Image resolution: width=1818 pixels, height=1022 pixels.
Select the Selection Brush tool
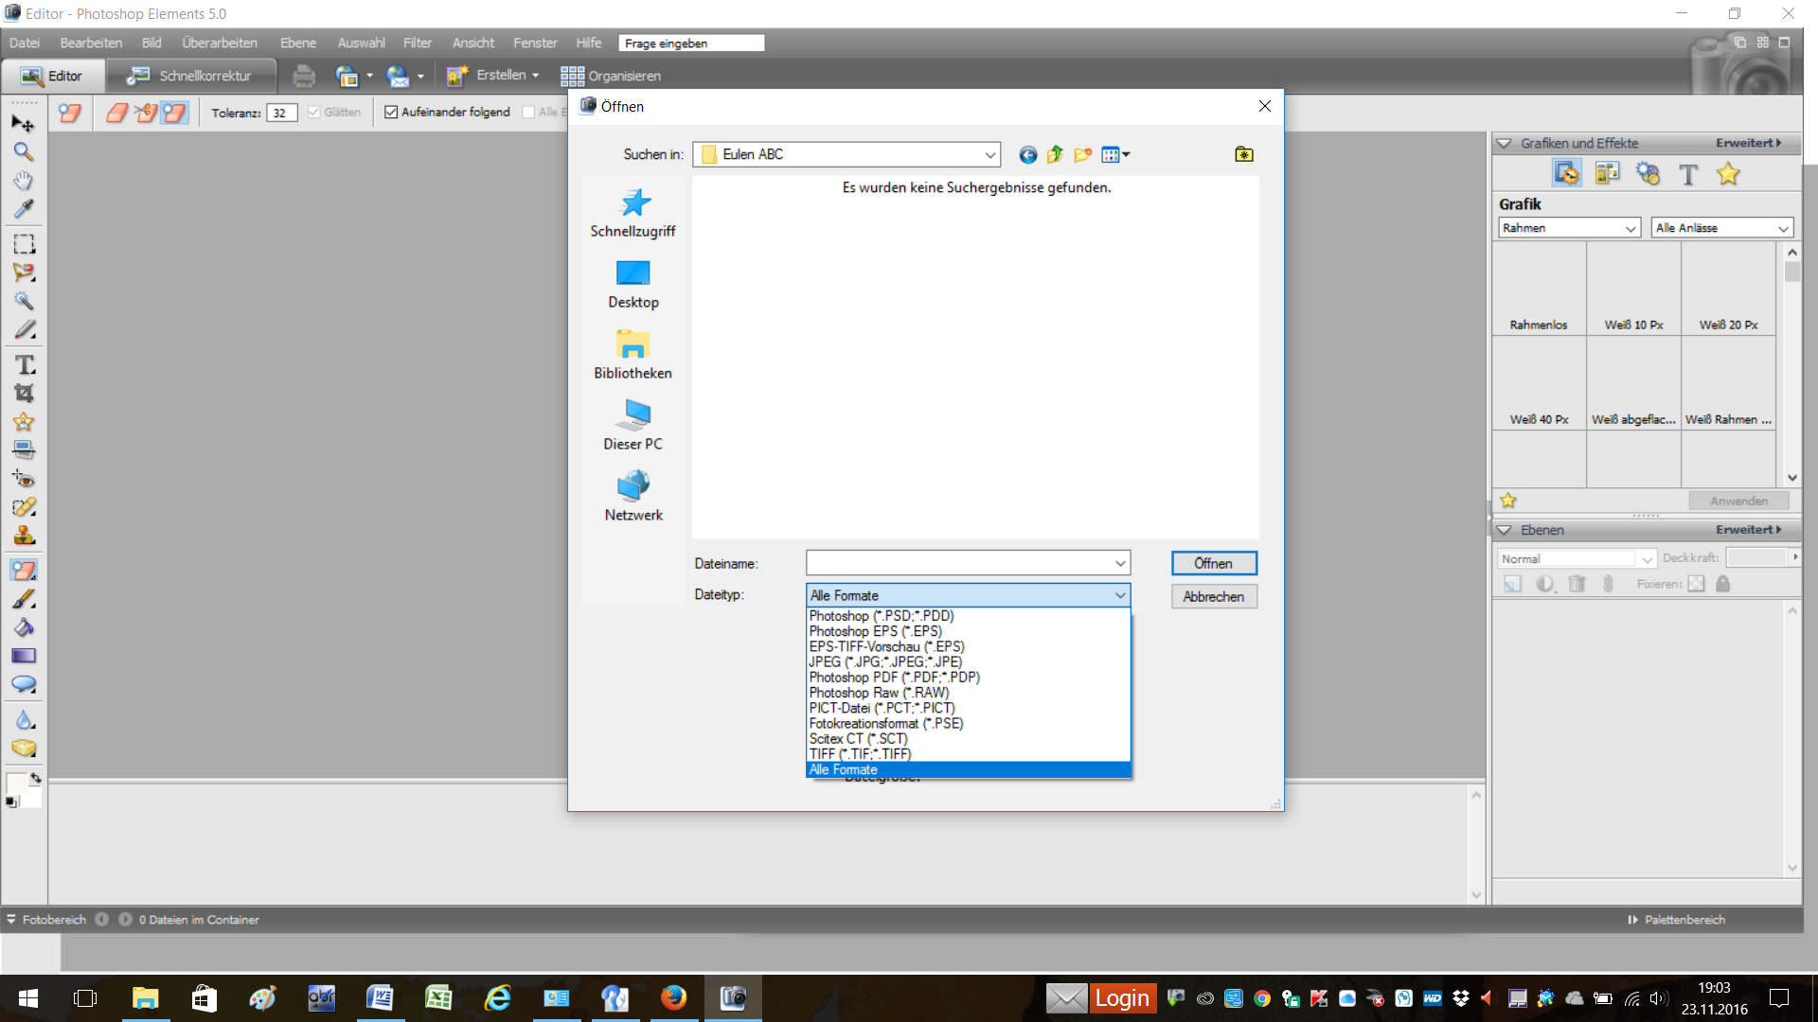click(24, 329)
